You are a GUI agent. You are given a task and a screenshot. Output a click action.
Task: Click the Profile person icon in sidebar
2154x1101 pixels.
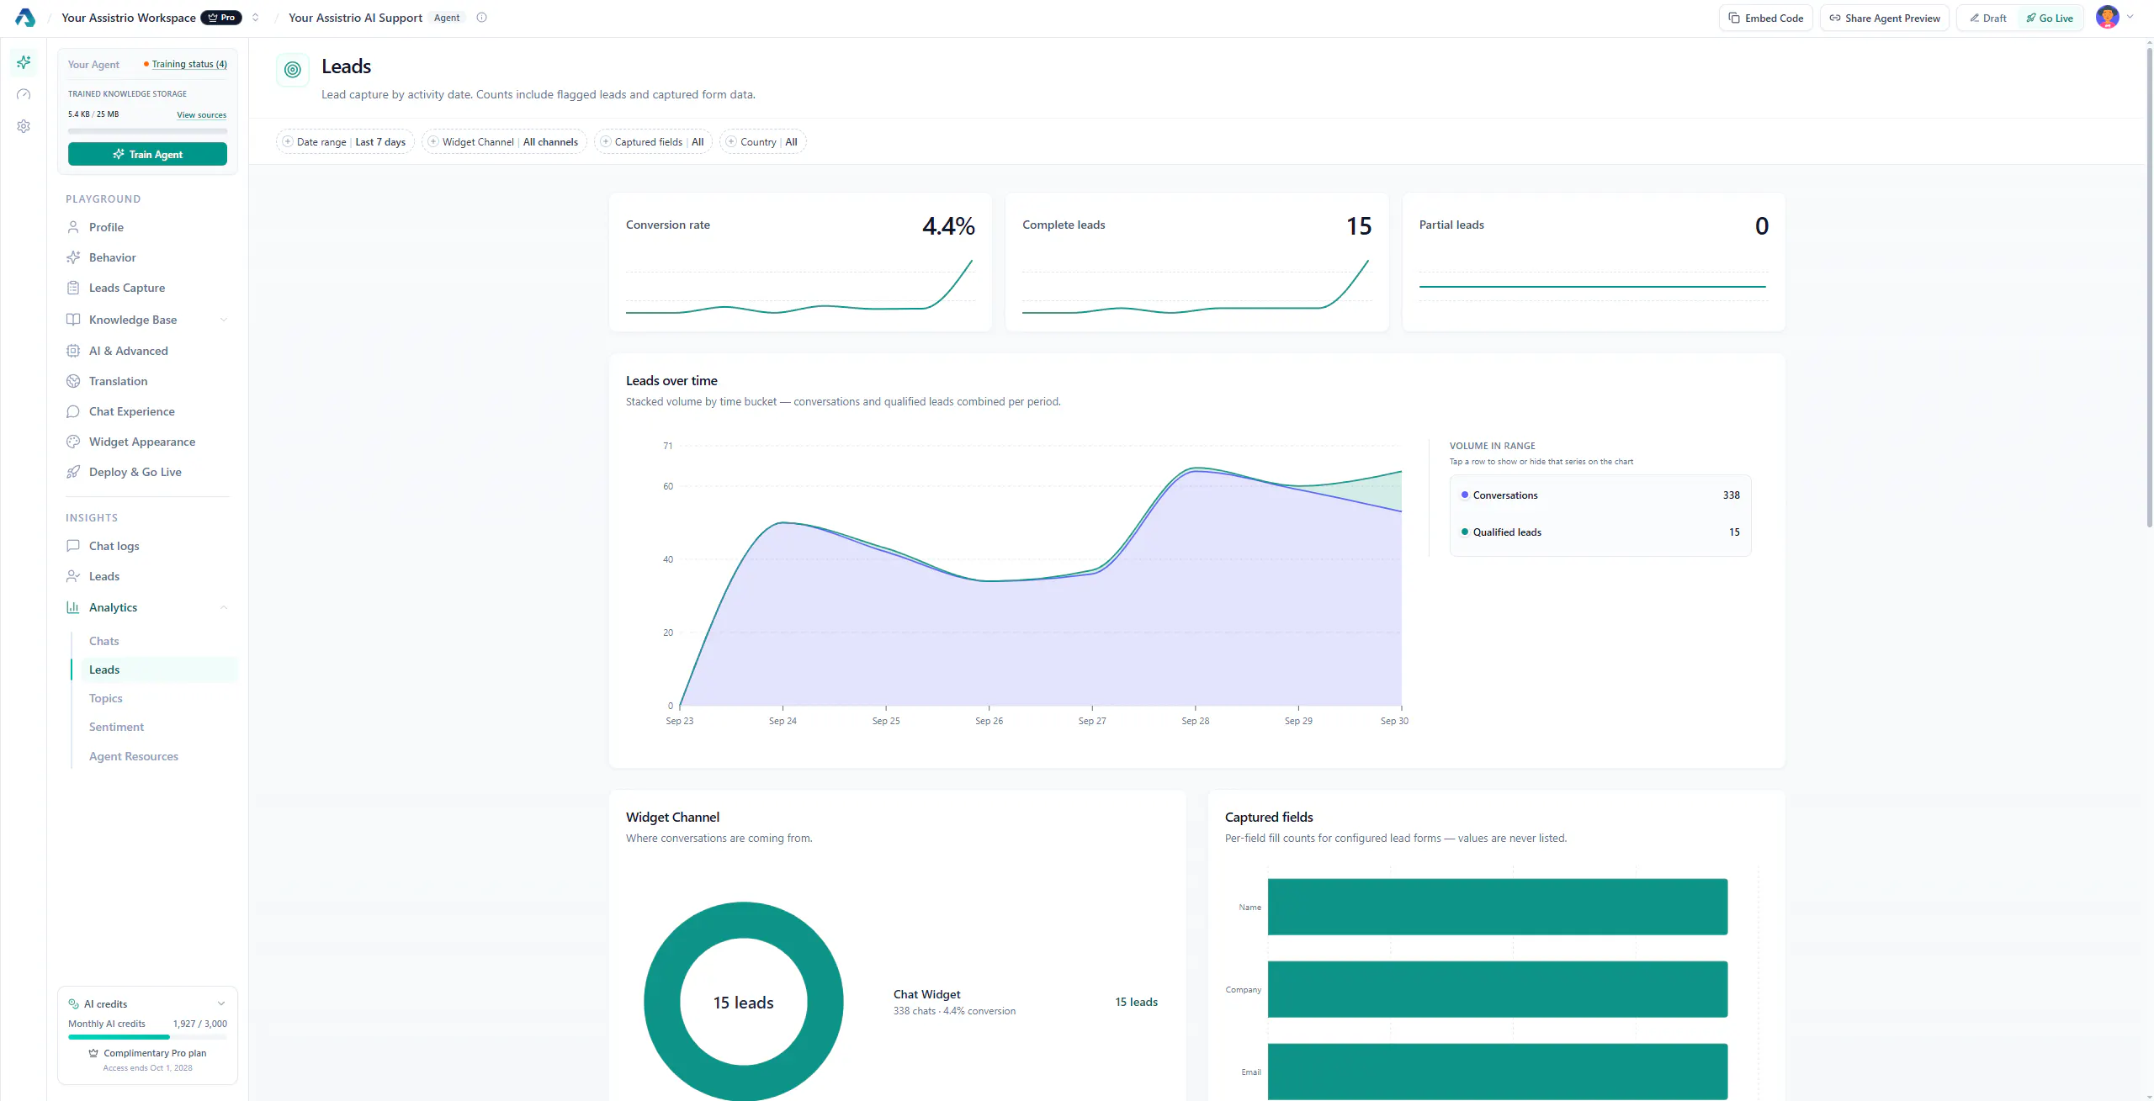(x=73, y=227)
